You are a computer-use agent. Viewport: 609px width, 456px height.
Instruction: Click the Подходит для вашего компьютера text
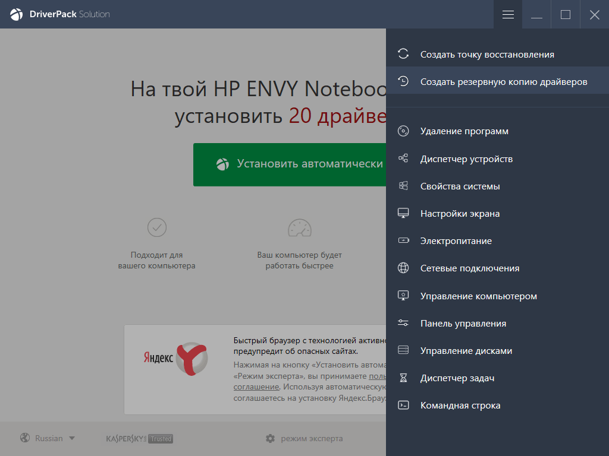click(157, 260)
